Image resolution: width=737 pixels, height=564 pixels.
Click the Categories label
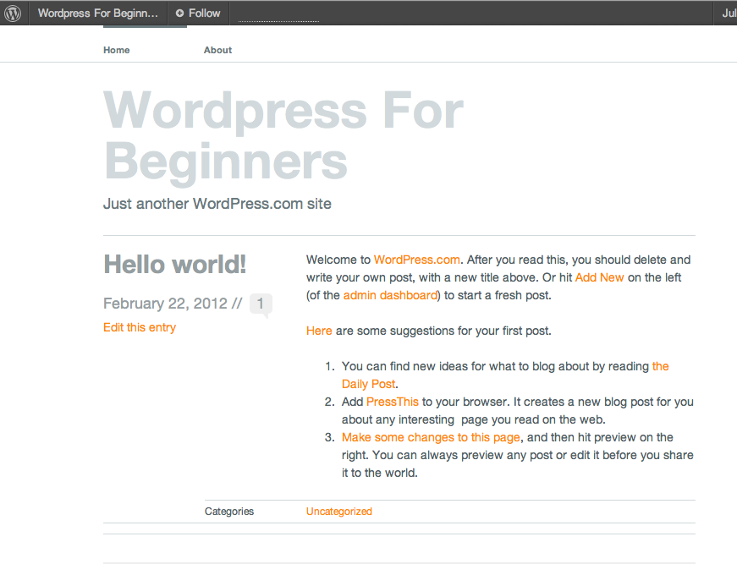click(x=229, y=512)
